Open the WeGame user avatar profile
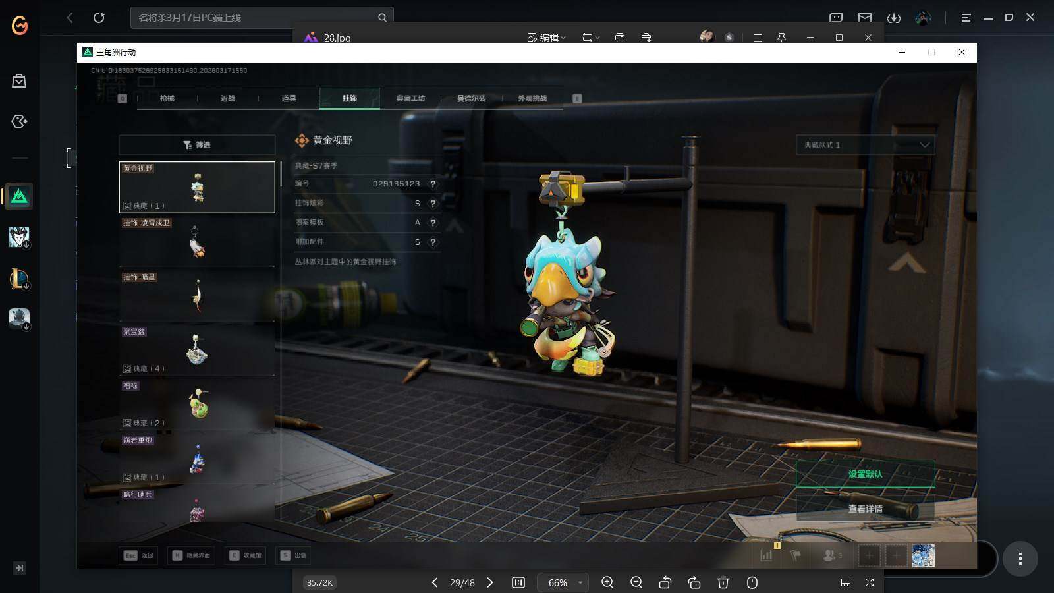The width and height of the screenshot is (1054, 593). pos(923,18)
